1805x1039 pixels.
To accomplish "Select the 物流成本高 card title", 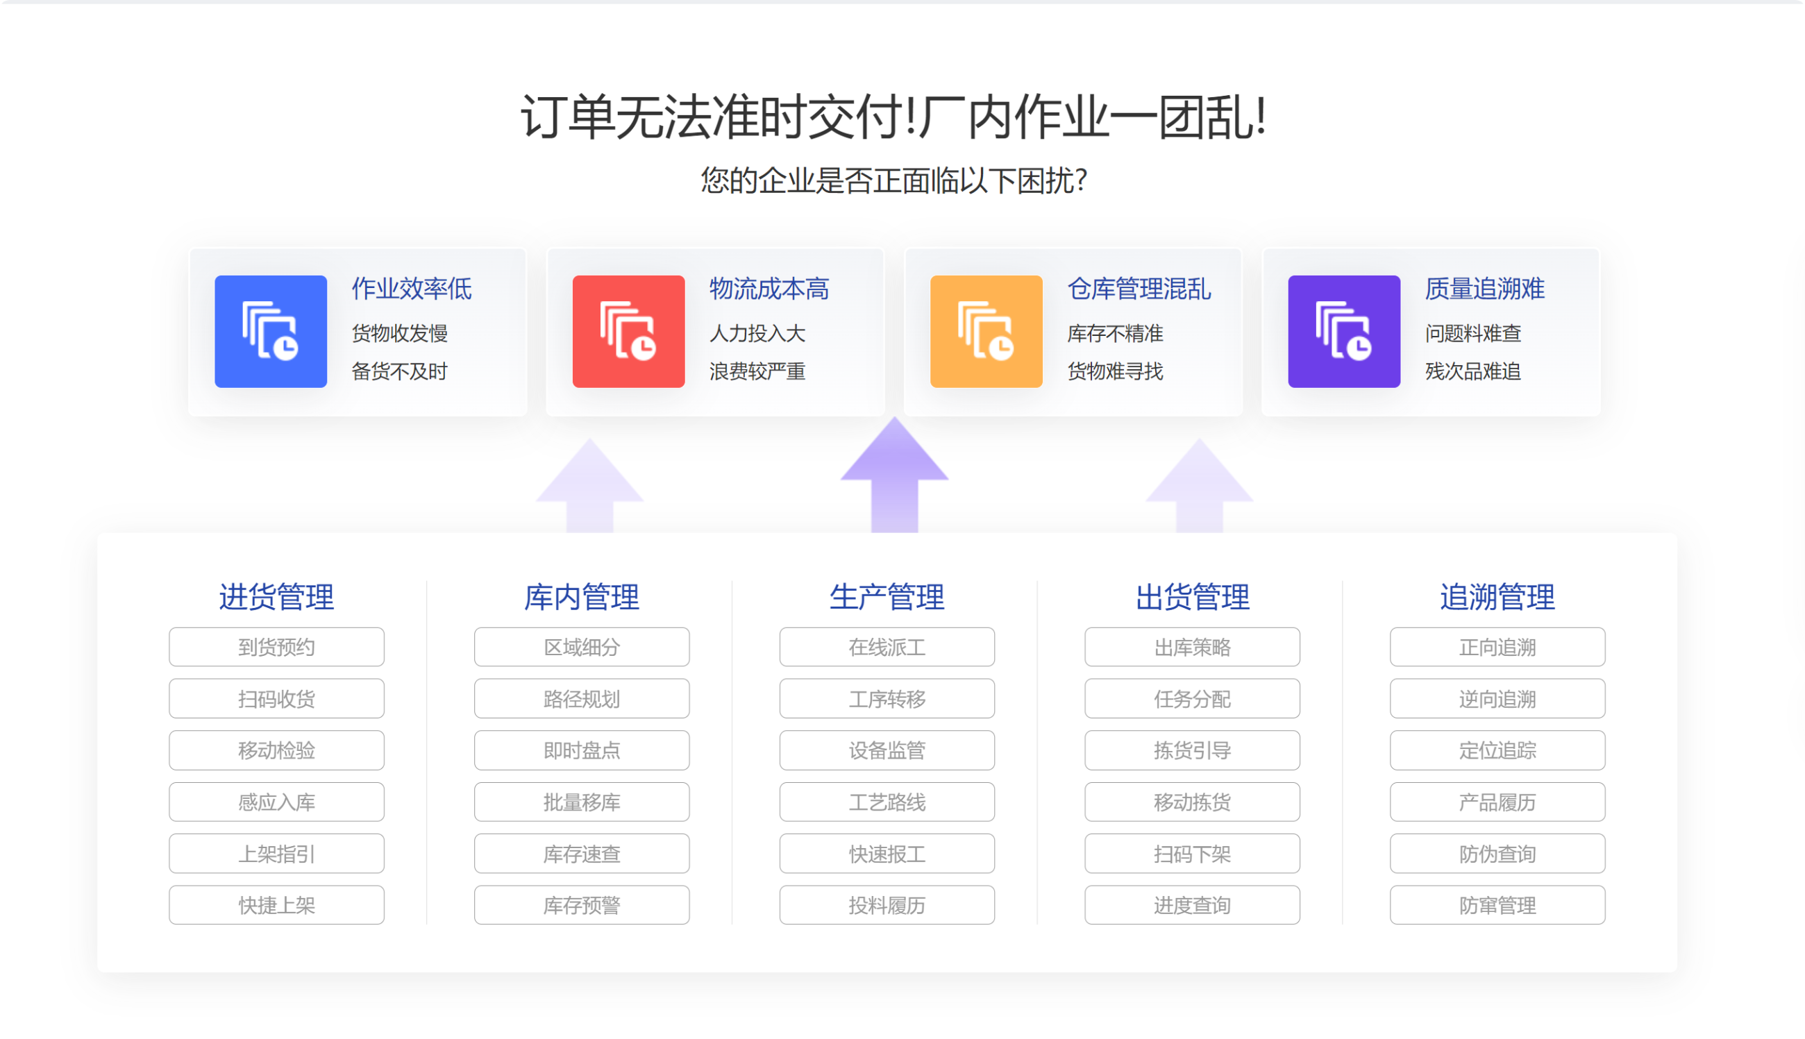I will click(x=769, y=289).
